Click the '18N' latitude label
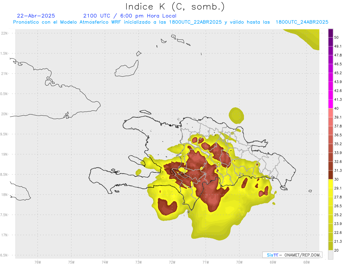The width and height of the screenshot is (344, 266). tap(5, 195)
